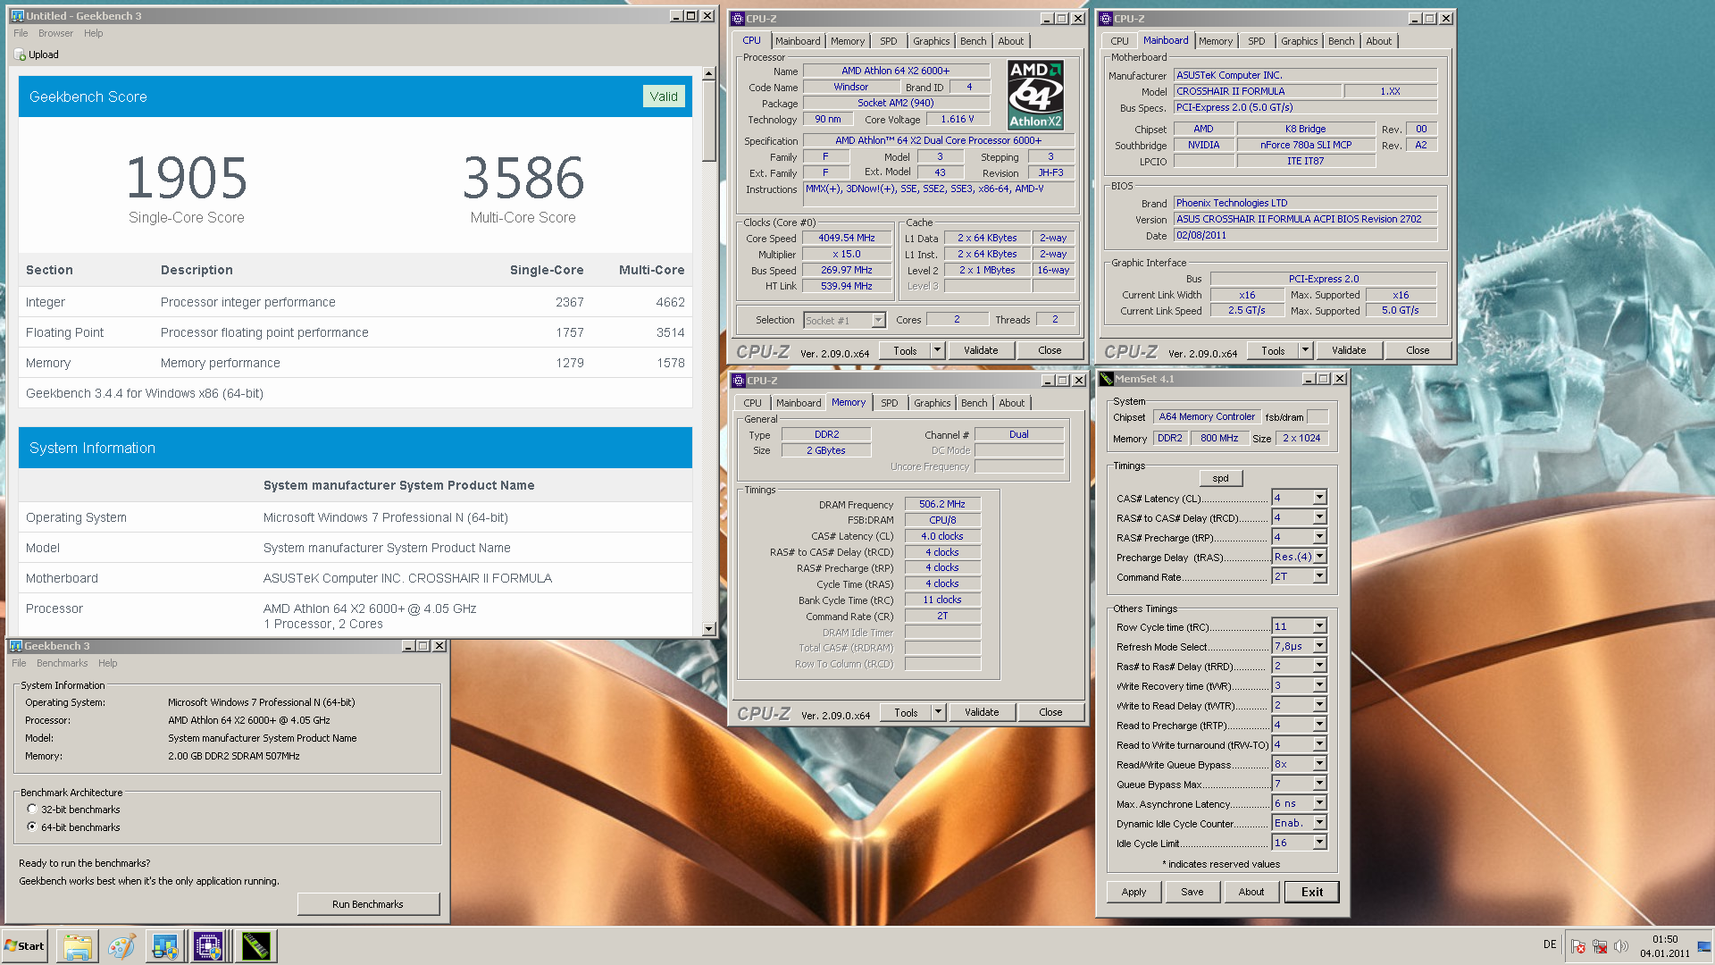The height and width of the screenshot is (965, 1715).
Task: Click the fsb/dram field in MemSet
Action: tap(1317, 416)
